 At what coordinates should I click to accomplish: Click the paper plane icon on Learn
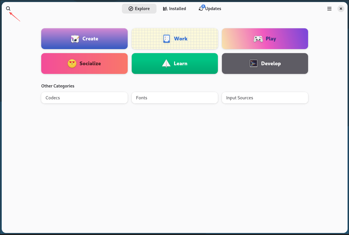coord(166,64)
